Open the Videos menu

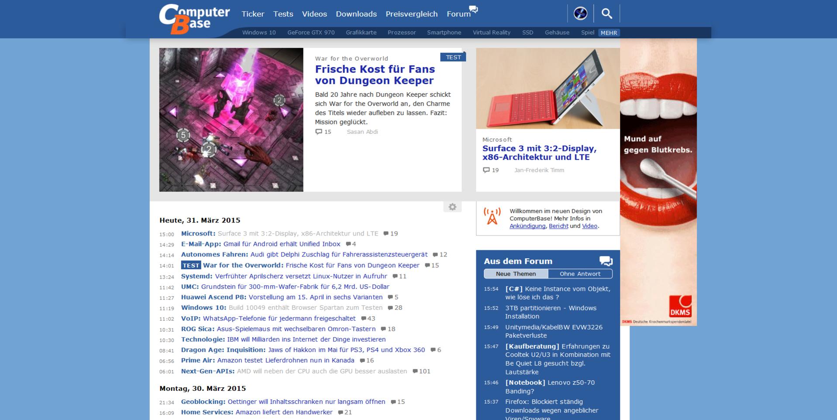tap(314, 14)
